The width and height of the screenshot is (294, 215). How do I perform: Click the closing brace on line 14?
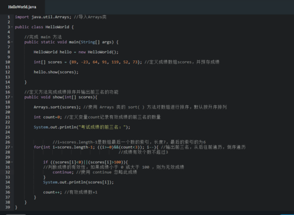pyautogui.click(x=25, y=82)
